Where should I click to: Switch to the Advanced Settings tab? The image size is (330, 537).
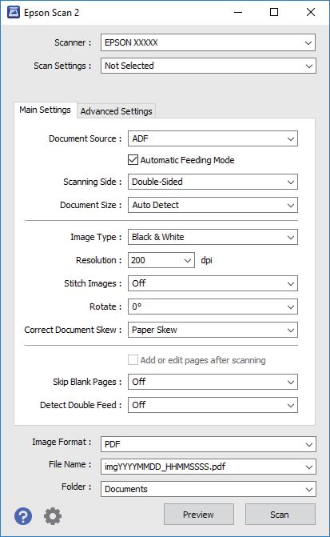[x=117, y=111]
